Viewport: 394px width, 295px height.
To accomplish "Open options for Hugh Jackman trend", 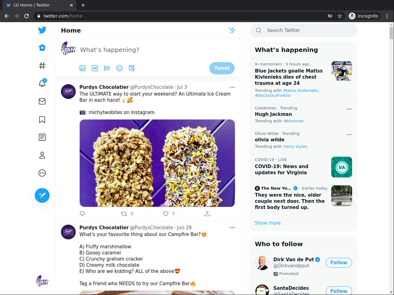I will click(x=349, y=109).
